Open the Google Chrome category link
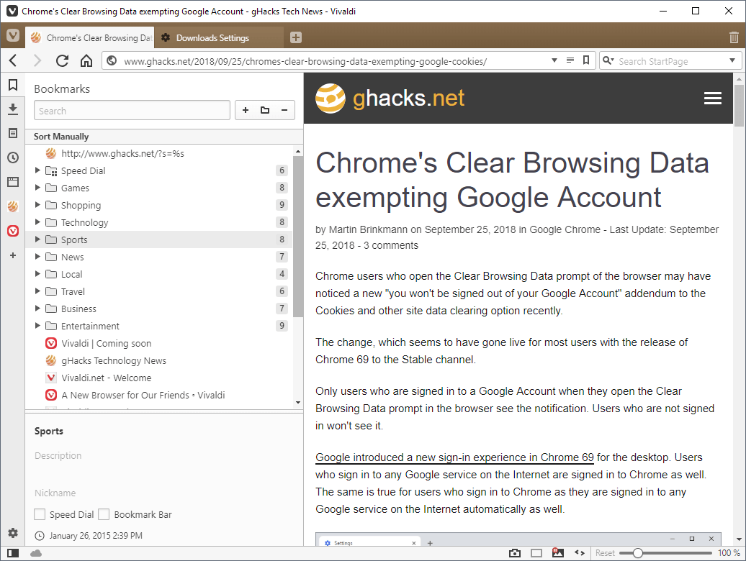 coord(565,229)
